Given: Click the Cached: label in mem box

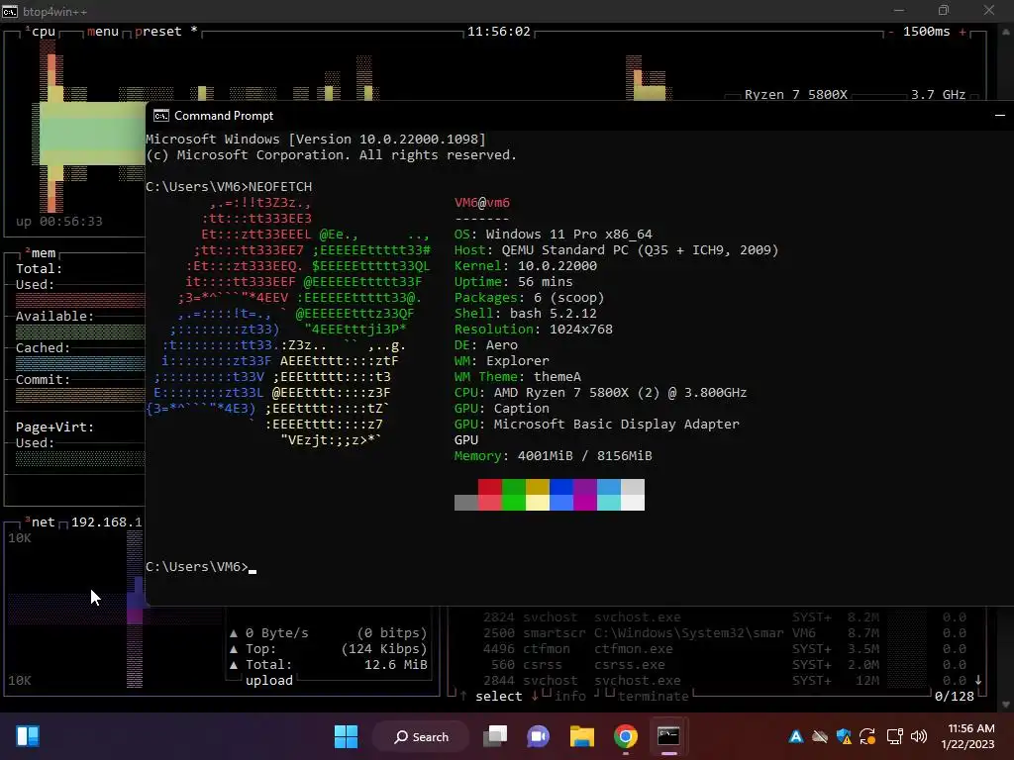Looking at the screenshot, I should point(43,347).
